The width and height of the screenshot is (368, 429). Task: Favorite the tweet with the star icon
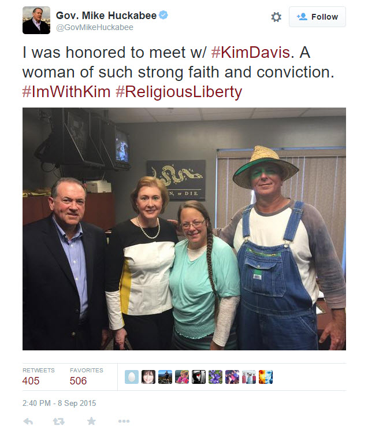[x=91, y=421]
